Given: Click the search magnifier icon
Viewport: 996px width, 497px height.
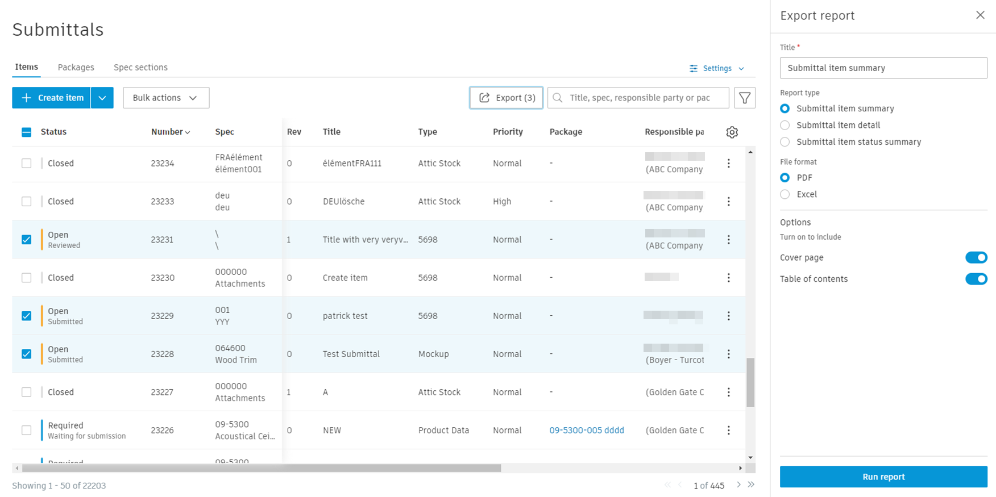Looking at the screenshot, I should [558, 98].
